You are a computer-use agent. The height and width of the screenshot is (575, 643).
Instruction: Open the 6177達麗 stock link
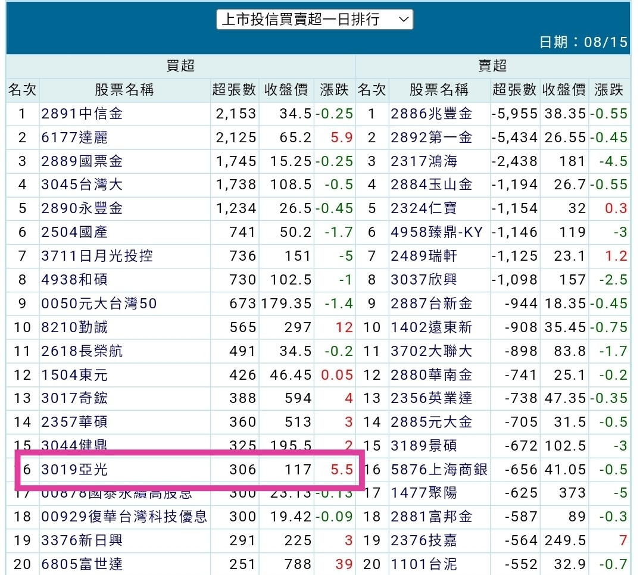coord(74,137)
